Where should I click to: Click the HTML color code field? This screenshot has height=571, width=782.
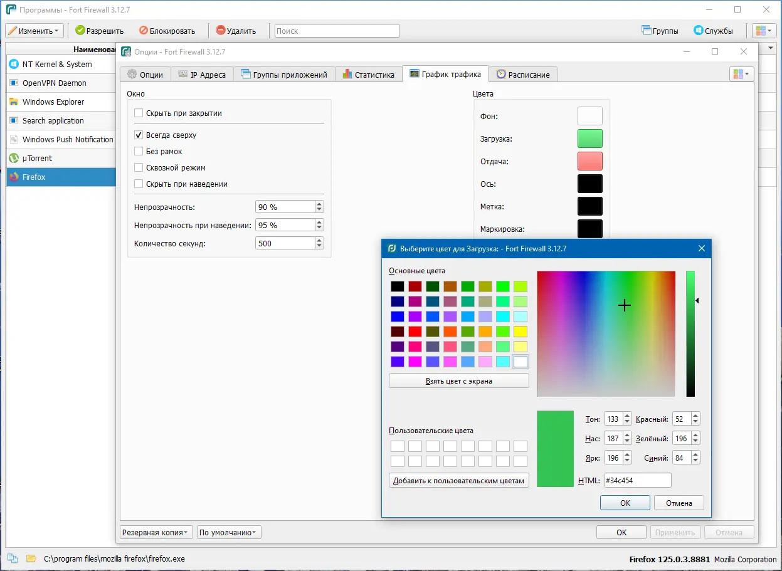pyautogui.click(x=637, y=480)
